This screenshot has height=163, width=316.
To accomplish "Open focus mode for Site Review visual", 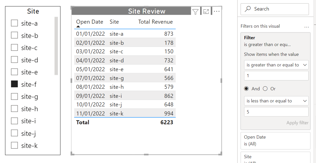I will point(206,12).
